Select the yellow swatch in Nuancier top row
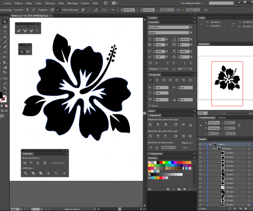The image size is (253, 211). (x=164, y=163)
